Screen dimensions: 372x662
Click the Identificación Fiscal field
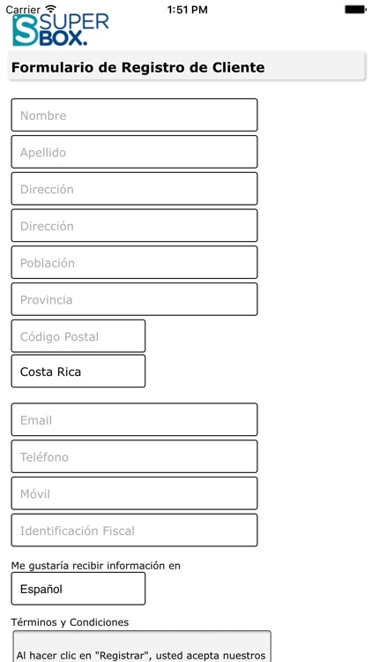point(134,530)
